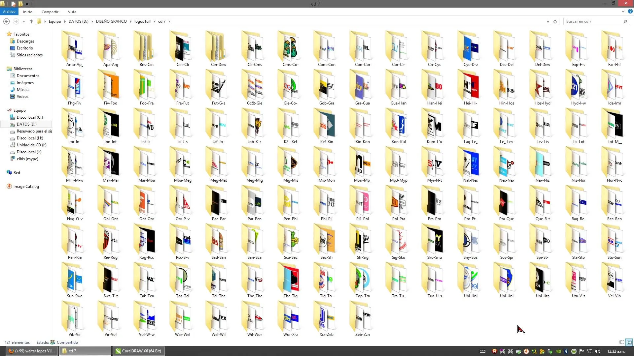
Task: Open the Archivo menu
Action: pos(9,12)
